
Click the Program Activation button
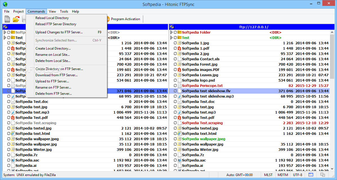click(123, 19)
